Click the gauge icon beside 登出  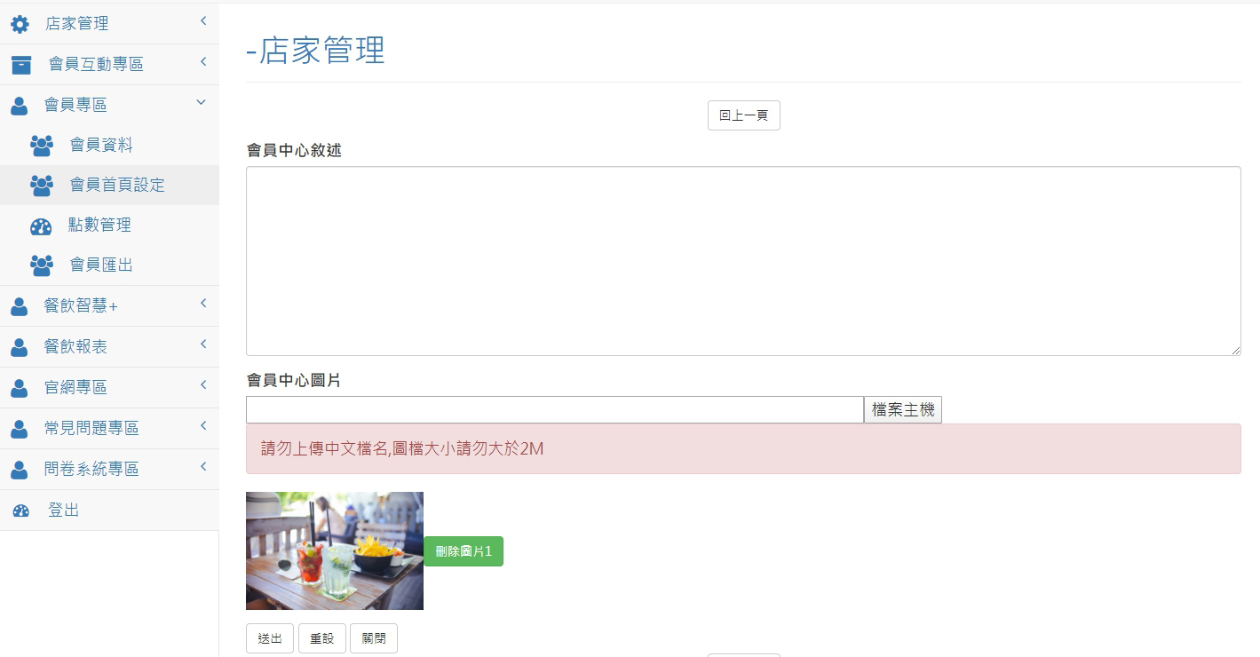(x=21, y=511)
